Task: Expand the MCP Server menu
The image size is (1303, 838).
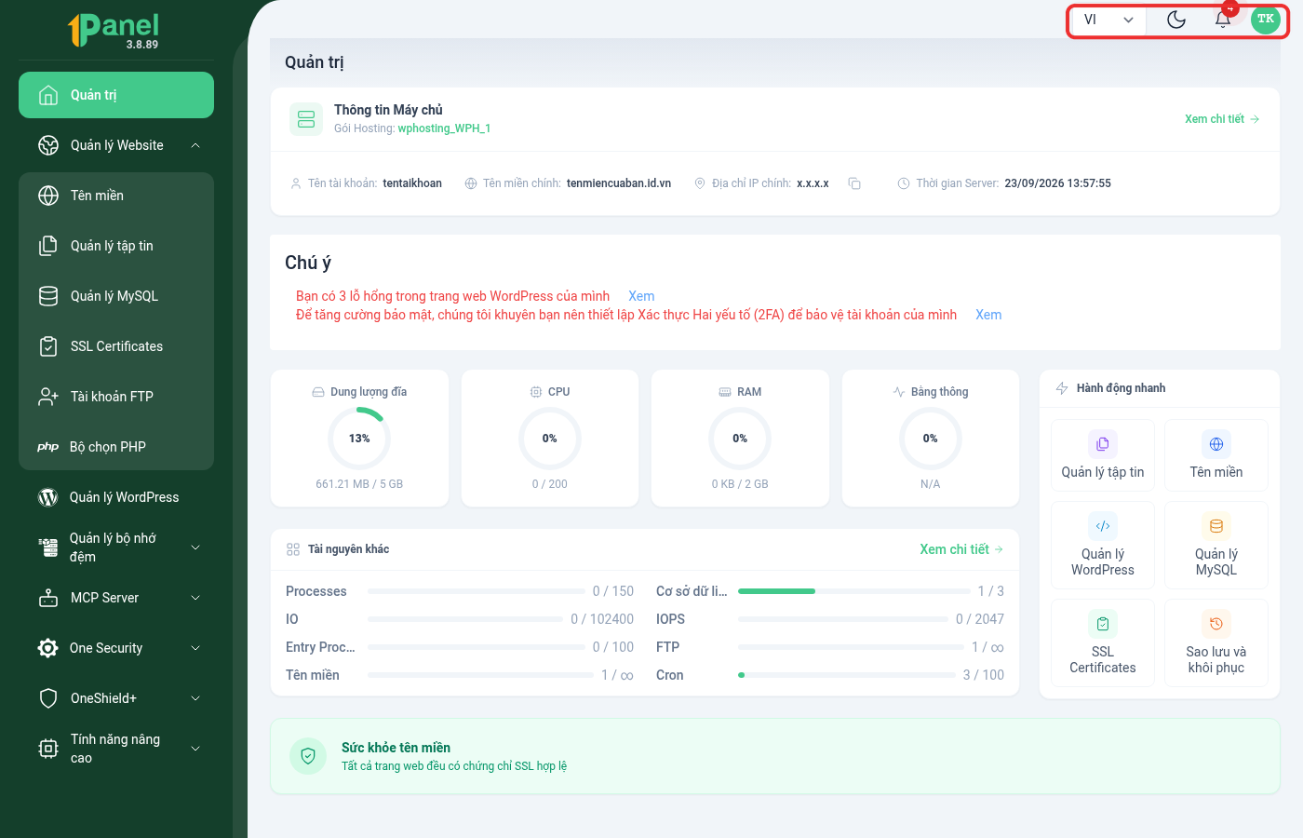Action: pyautogui.click(x=116, y=598)
